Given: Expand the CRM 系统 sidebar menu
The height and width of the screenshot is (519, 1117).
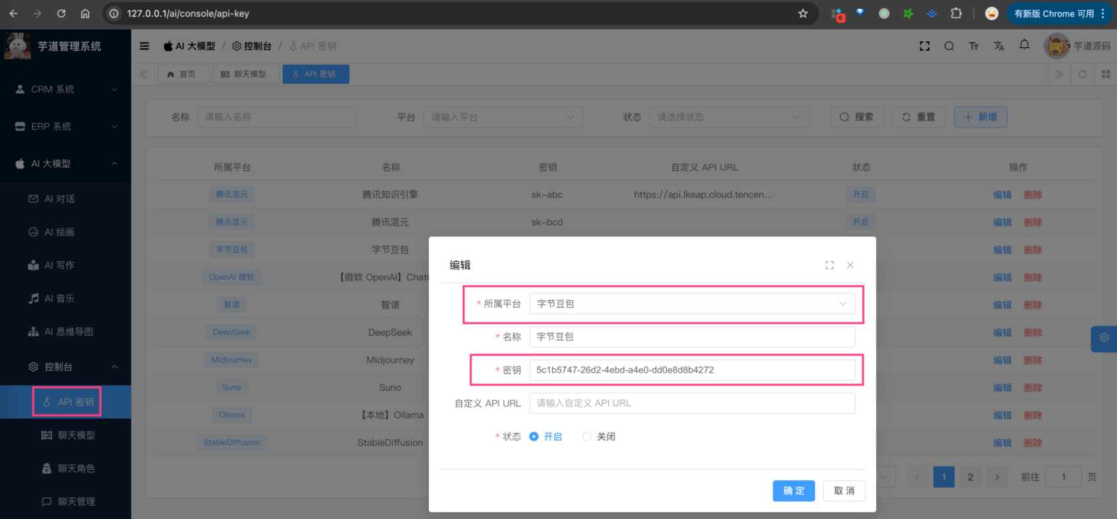Looking at the screenshot, I should 65,89.
